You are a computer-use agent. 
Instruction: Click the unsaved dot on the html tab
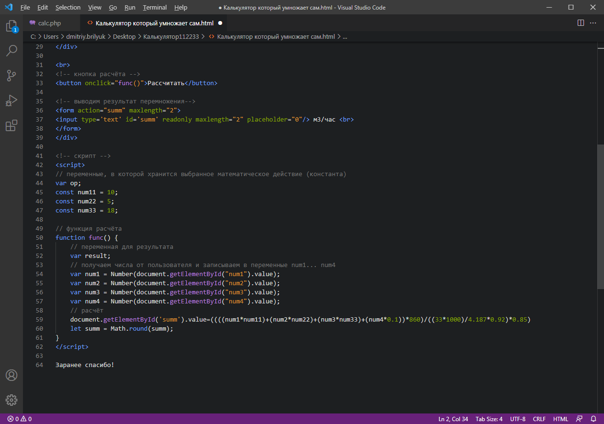[x=220, y=23]
